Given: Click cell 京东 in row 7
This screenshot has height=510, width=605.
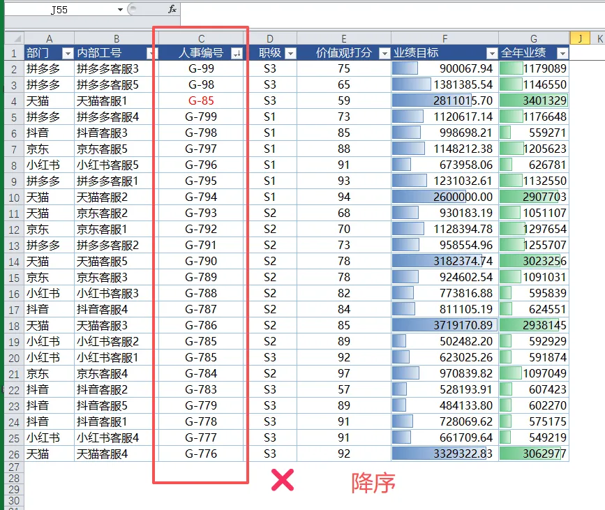Looking at the screenshot, I should tap(50, 149).
